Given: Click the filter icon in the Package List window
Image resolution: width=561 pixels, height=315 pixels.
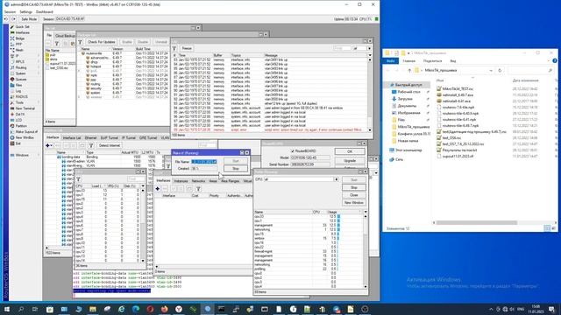Looking at the screenshot, I should tap(80, 42).
